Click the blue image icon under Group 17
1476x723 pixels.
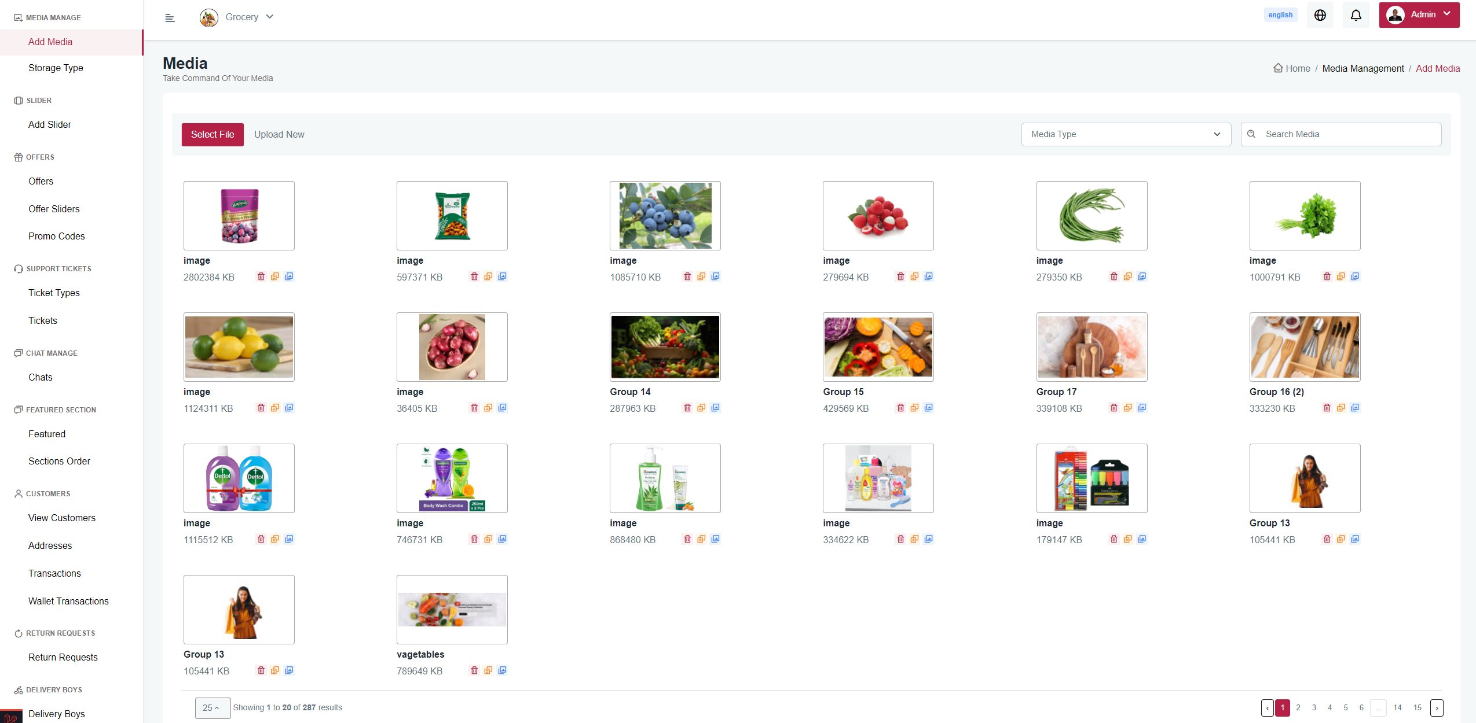coord(1142,408)
